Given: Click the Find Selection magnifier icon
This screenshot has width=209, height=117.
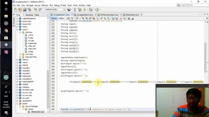Looking at the screenshot, I should [x=83, y=19].
